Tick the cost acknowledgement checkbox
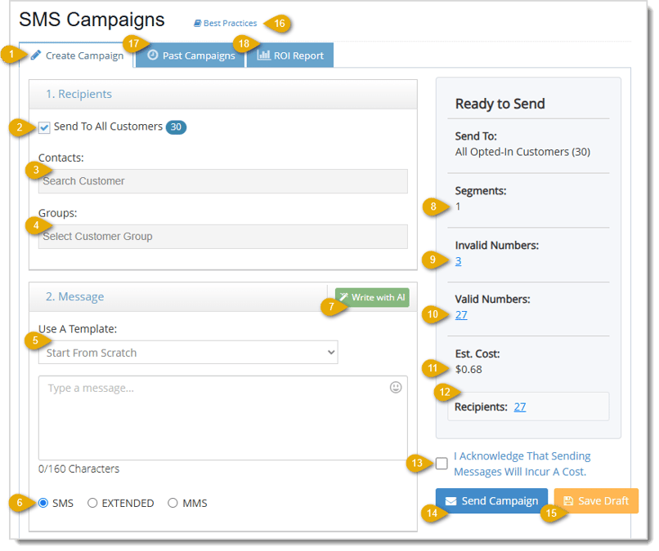659x551 pixels. [x=442, y=464]
